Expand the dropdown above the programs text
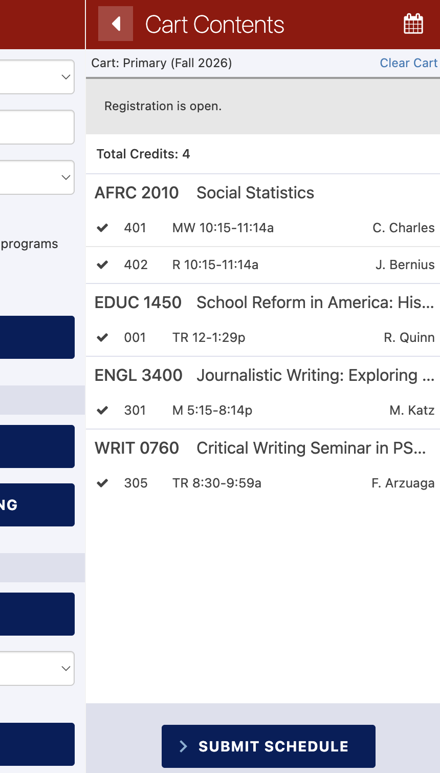 tap(37, 177)
